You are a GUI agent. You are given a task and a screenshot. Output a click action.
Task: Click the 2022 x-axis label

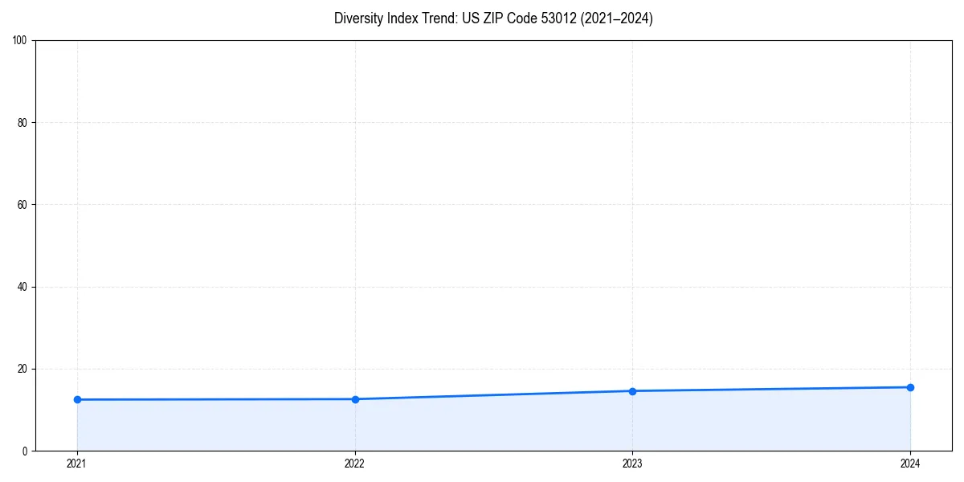(x=355, y=463)
